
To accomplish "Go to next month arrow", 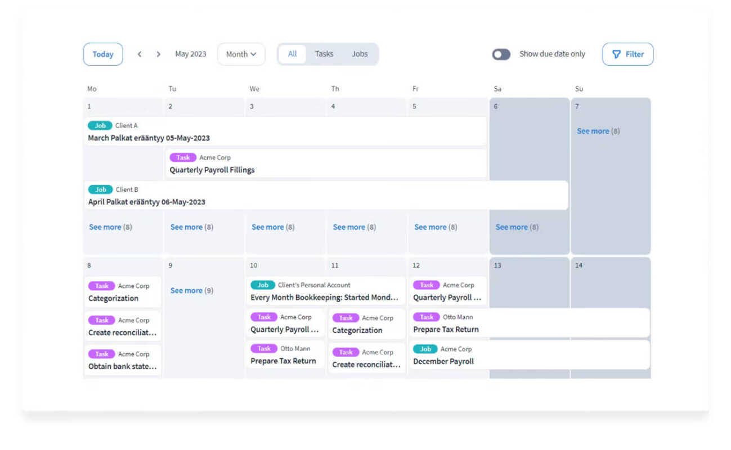I will (x=159, y=54).
